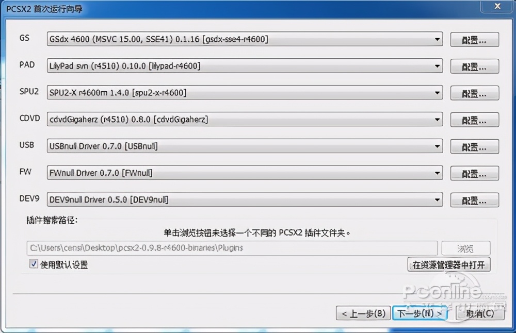Click 上一步 to go back
516x333 pixels.
(363, 313)
